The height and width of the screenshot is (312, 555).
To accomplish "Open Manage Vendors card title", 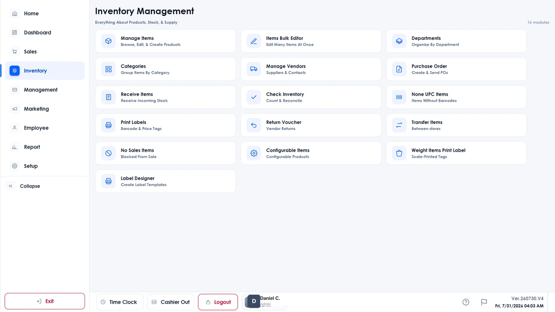I will (x=286, y=66).
